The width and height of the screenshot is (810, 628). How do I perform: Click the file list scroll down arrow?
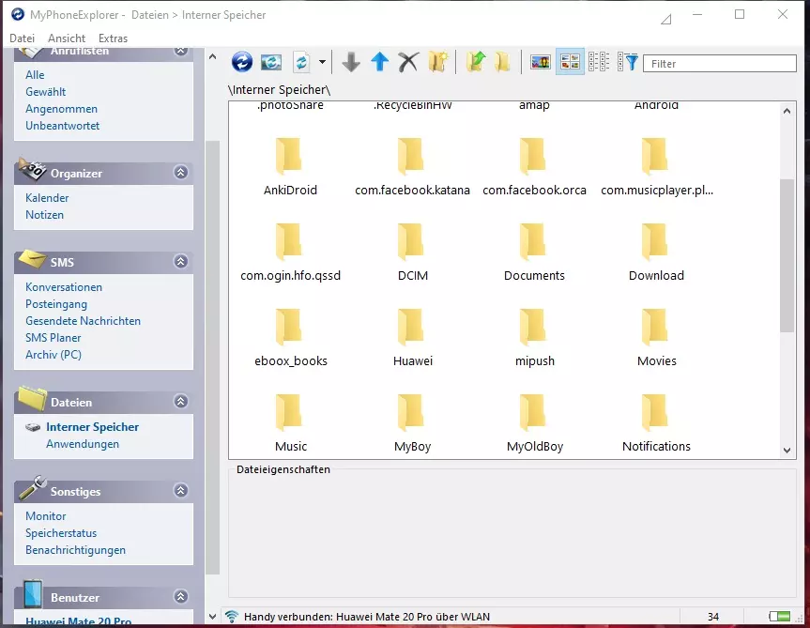coord(787,451)
